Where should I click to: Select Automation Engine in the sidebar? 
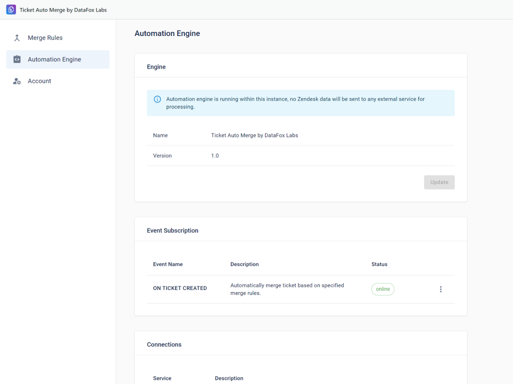pos(54,59)
